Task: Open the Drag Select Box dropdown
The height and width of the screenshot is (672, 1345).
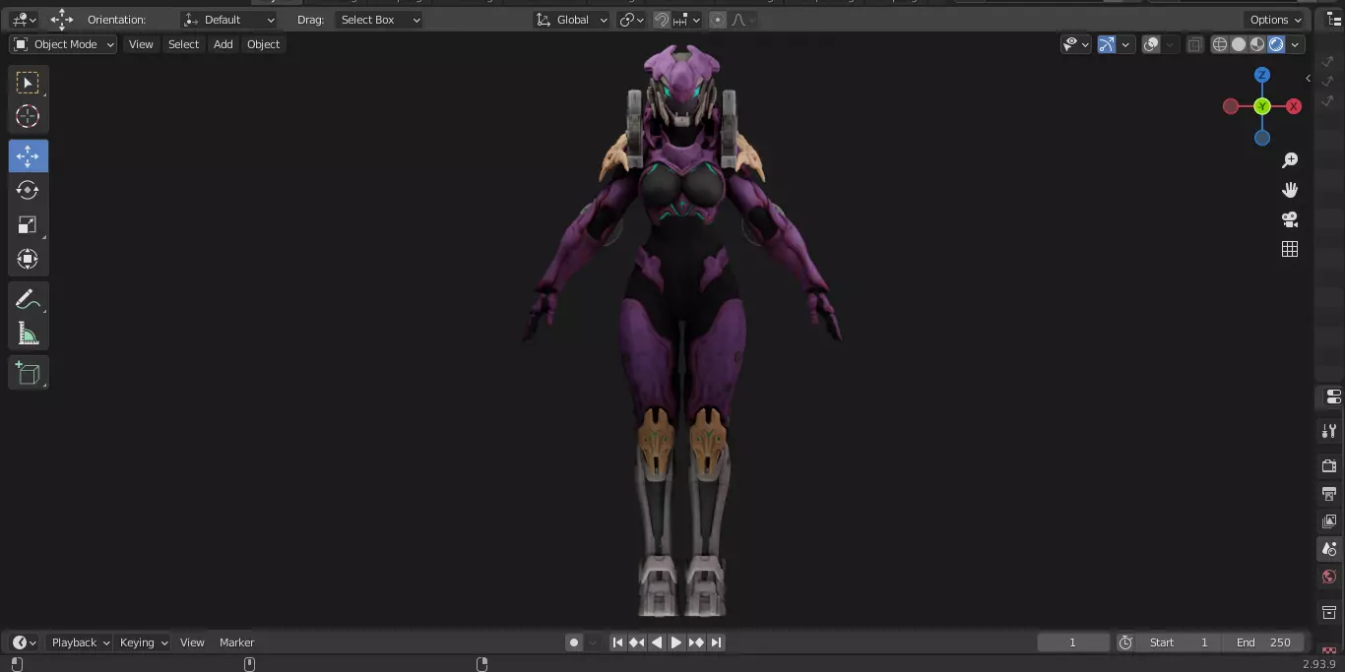Action: click(x=379, y=20)
